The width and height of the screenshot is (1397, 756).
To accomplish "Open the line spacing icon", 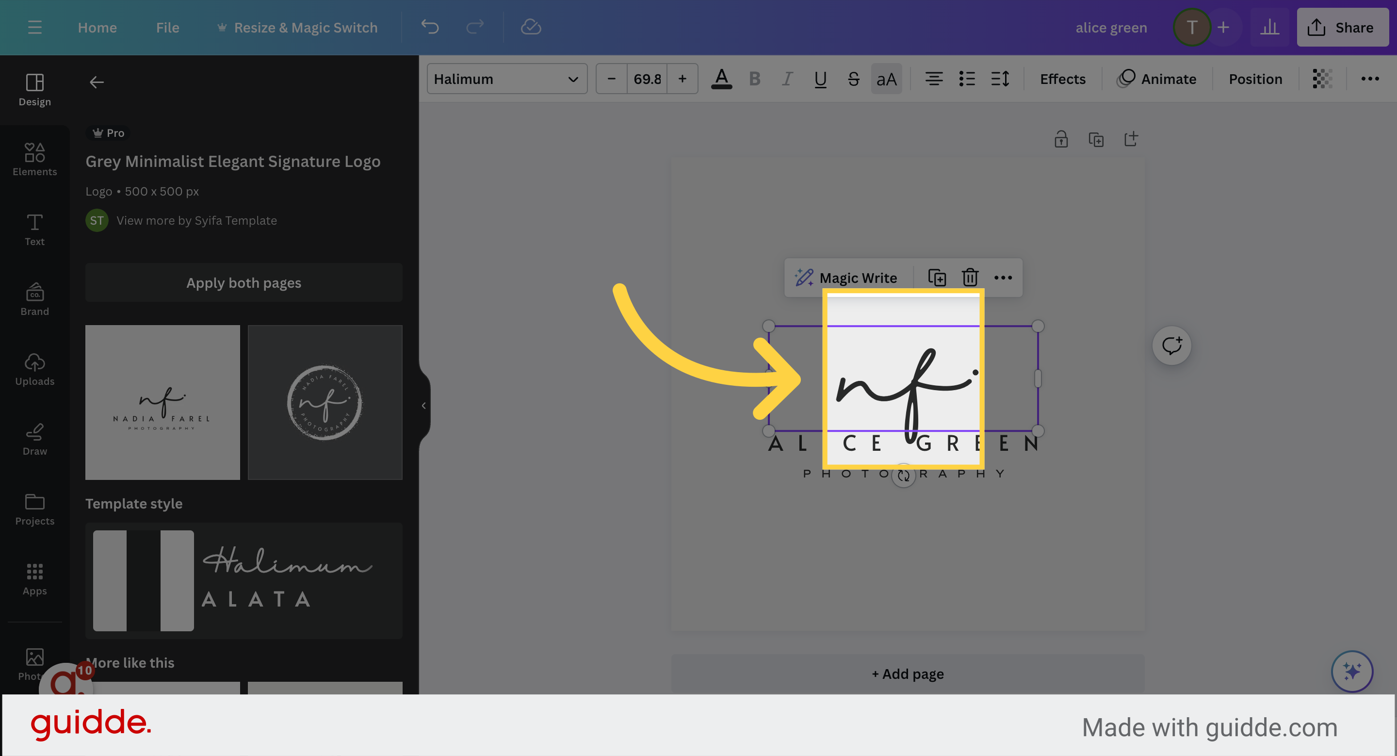I will [x=1001, y=79].
